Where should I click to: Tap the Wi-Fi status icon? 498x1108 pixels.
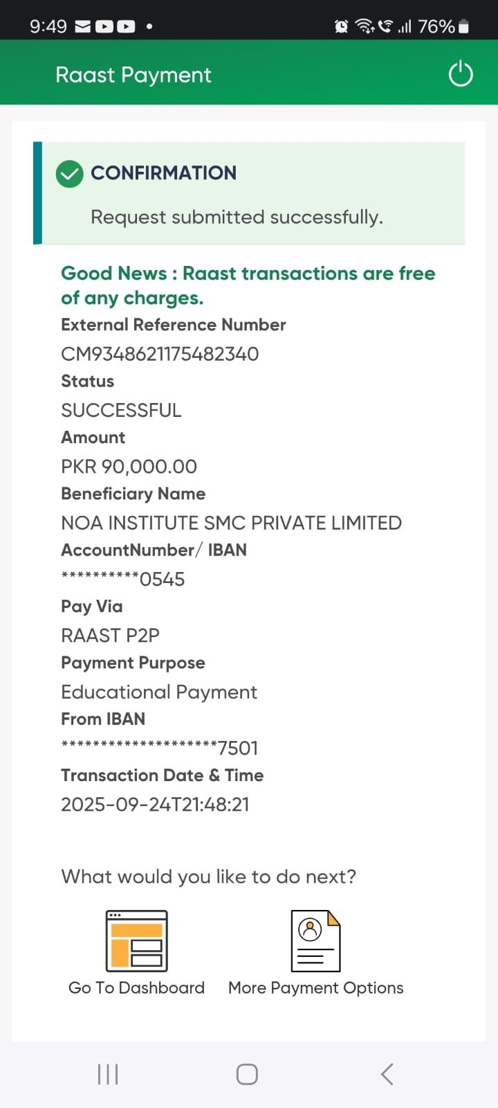(364, 27)
